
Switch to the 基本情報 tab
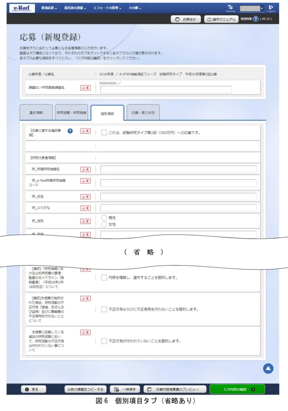pyautogui.click(x=36, y=112)
